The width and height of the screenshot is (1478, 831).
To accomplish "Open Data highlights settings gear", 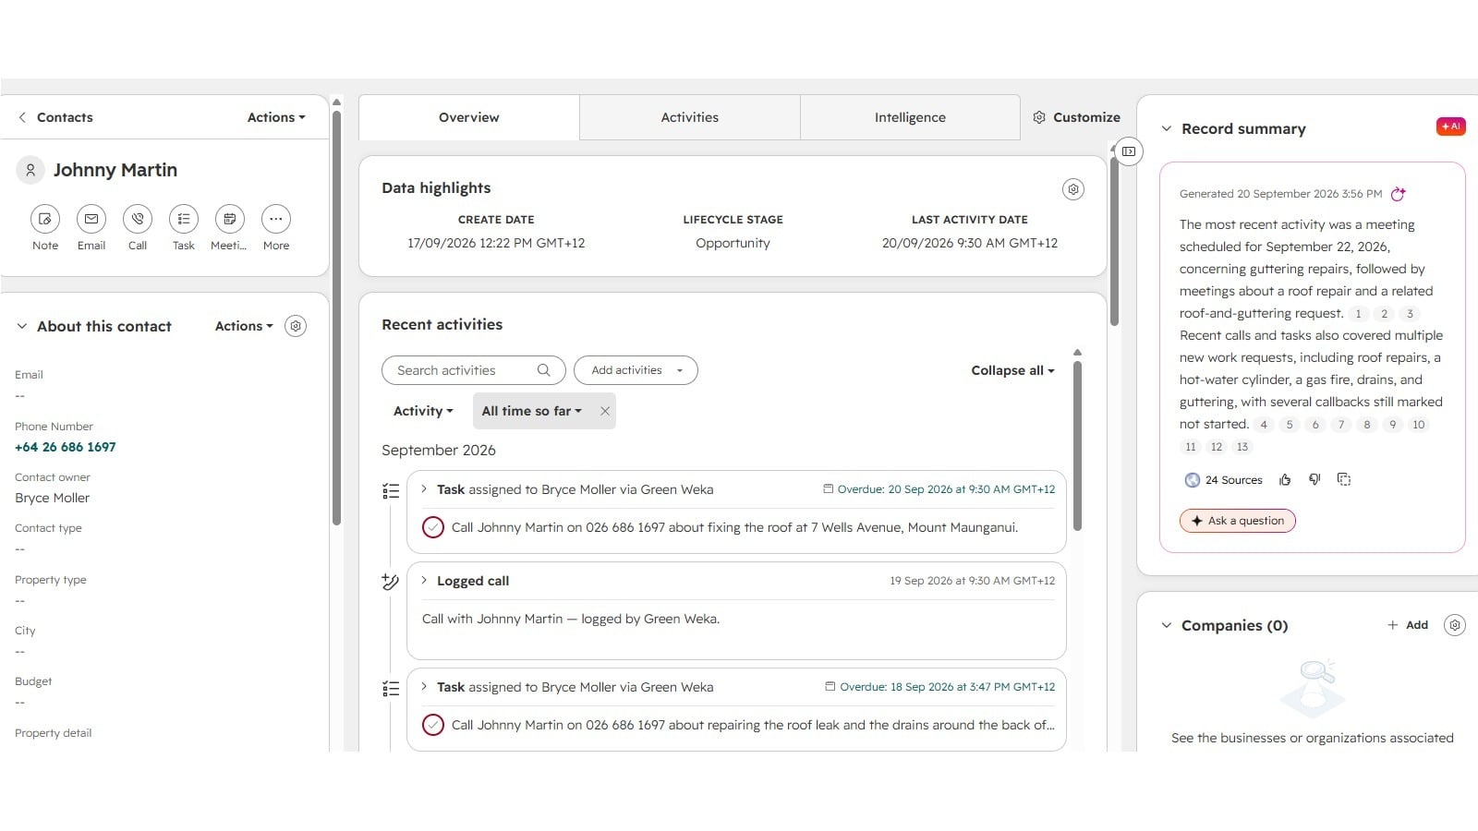I will pyautogui.click(x=1073, y=189).
